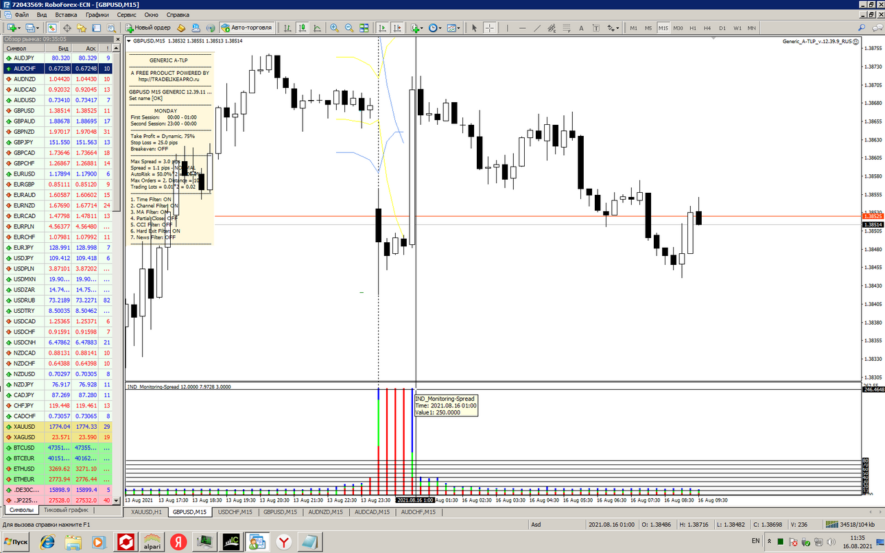The width and height of the screenshot is (885, 553).
Task: Click the Аск column header
Action: click(x=86, y=49)
